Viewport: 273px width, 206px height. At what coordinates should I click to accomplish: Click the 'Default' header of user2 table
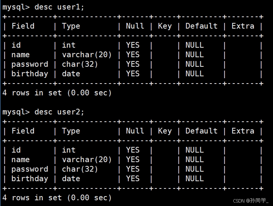point(202,131)
